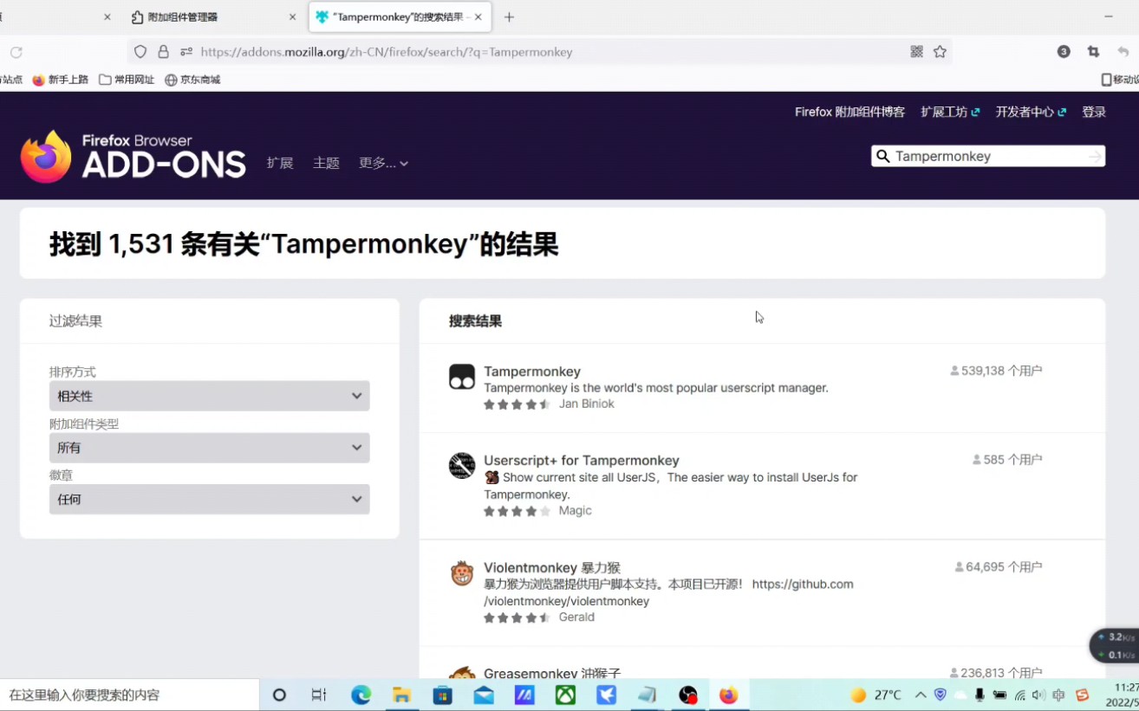This screenshot has height=711, width=1139.
Task: Switch to the 附加组件管理器 tab
Action: (x=213, y=16)
